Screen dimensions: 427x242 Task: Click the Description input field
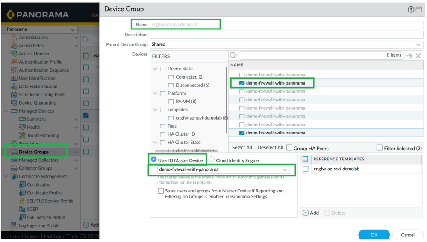(x=286, y=35)
